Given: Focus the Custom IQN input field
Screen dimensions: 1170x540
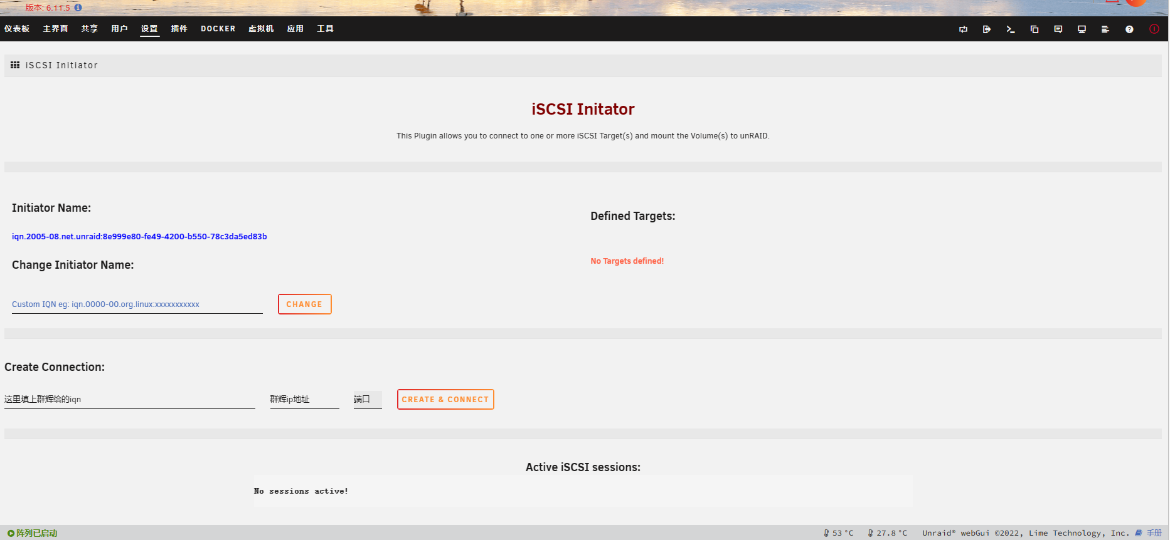Looking at the screenshot, I should (x=137, y=304).
